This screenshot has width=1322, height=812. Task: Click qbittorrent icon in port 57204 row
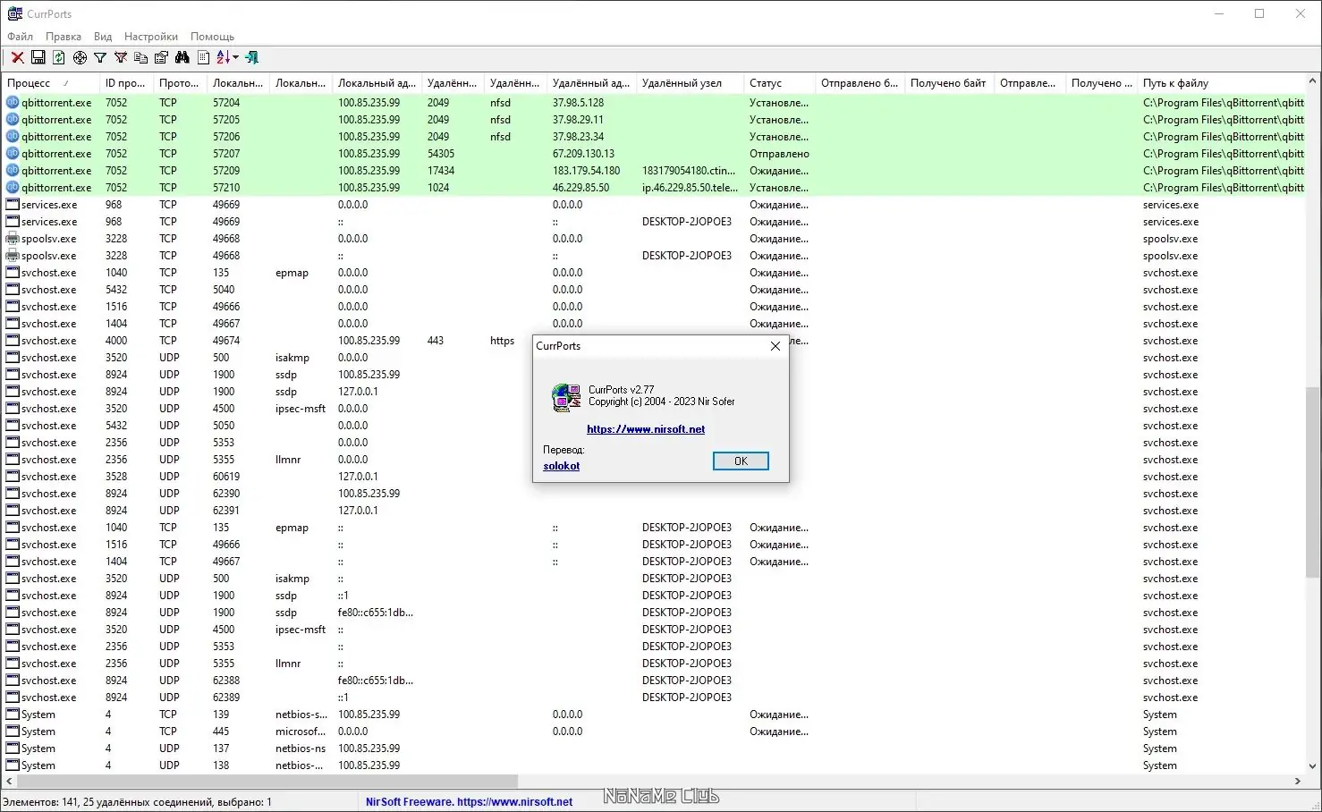point(13,103)
